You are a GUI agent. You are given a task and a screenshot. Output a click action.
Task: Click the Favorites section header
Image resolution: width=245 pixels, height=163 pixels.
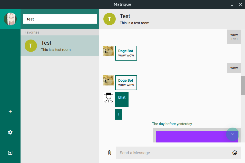(x=60, y=32)
